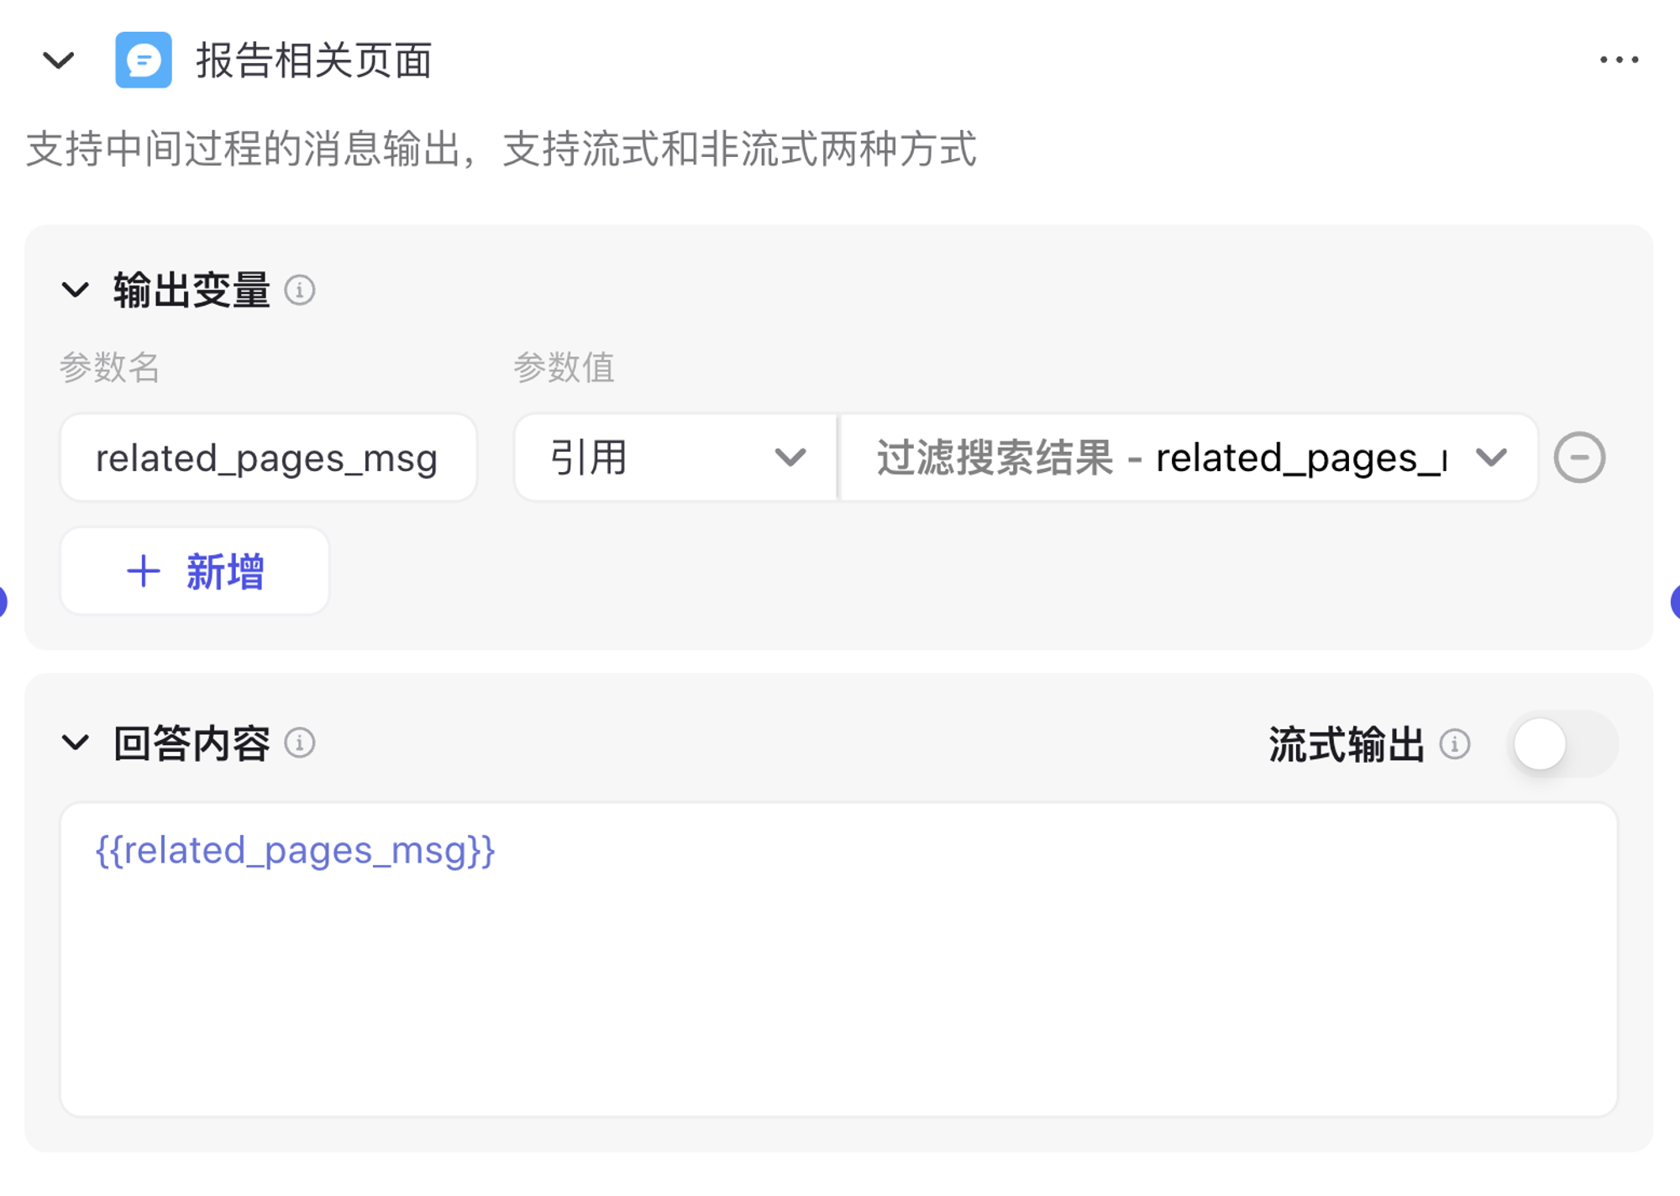Click the left blue connection port of the node
Image resolution: width=1680 pixels, height=1196 pixels.
(3, 601)
